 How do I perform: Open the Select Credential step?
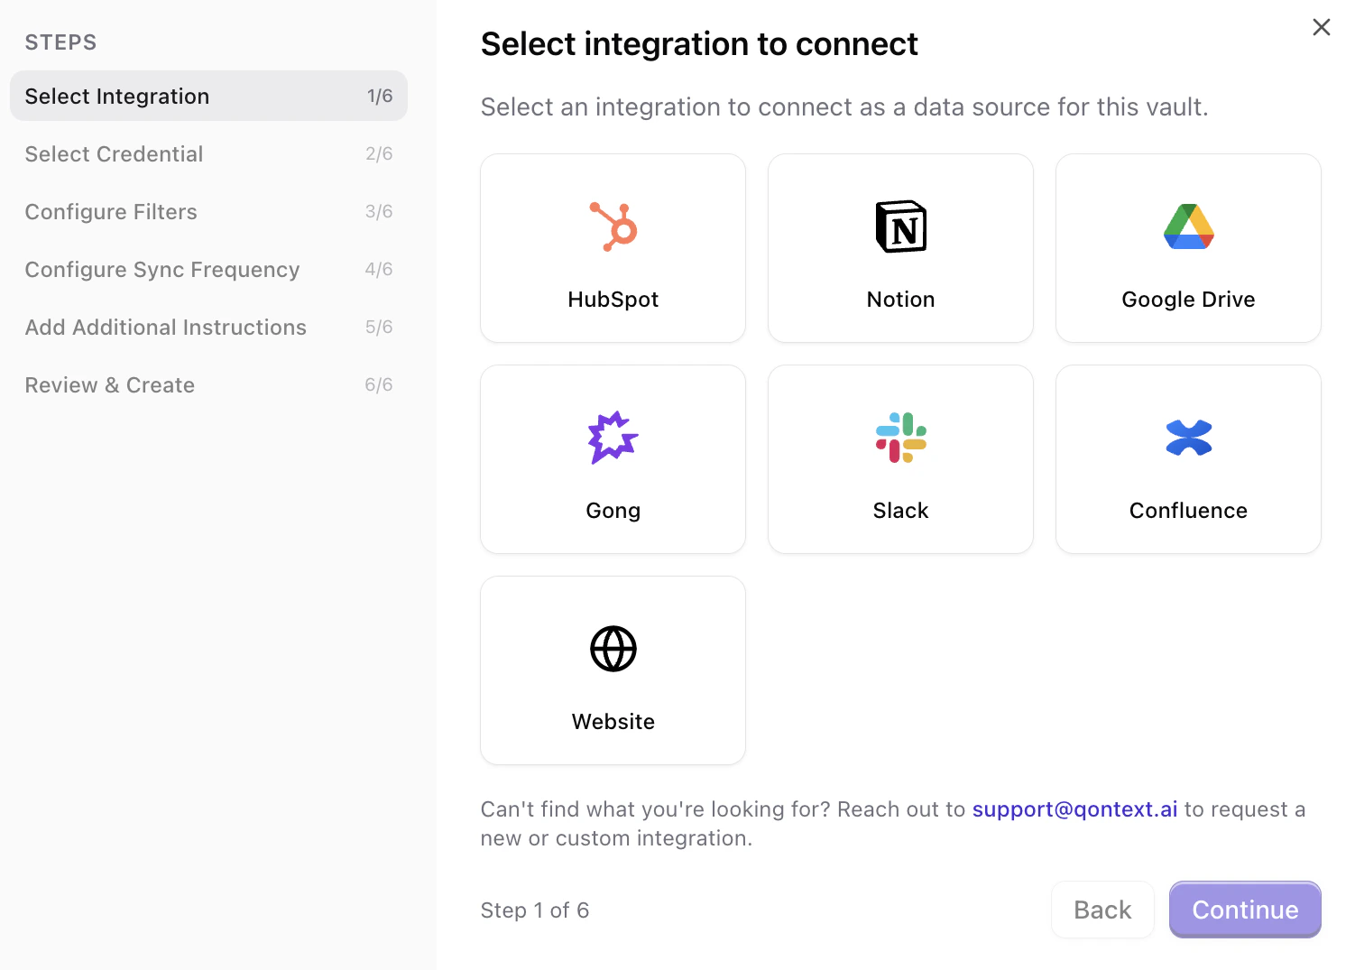pyautogui.click(x=114, y=153)
